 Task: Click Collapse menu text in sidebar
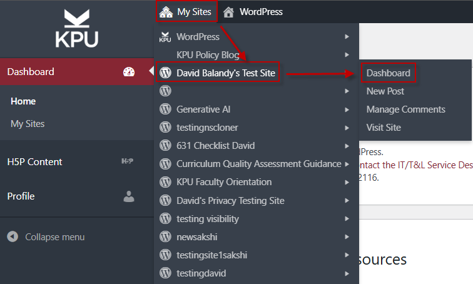[54, 237]
